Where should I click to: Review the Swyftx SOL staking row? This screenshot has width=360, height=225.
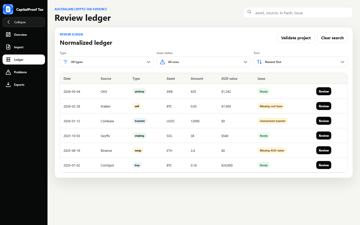(323, 135)
